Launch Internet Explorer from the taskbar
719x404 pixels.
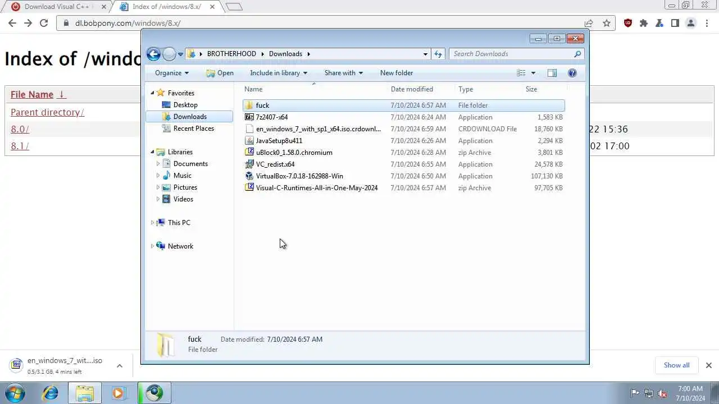51,393
